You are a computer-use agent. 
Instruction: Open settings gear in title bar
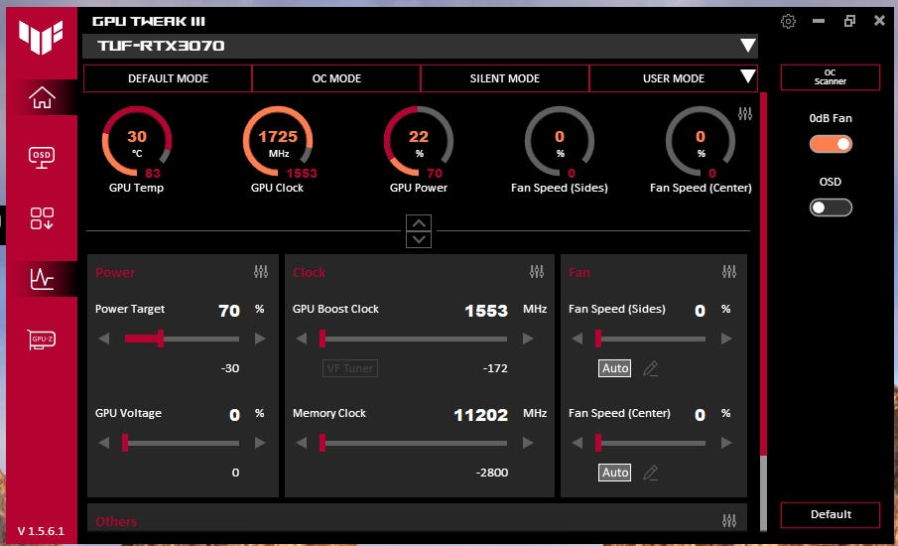tap(788, 21)
